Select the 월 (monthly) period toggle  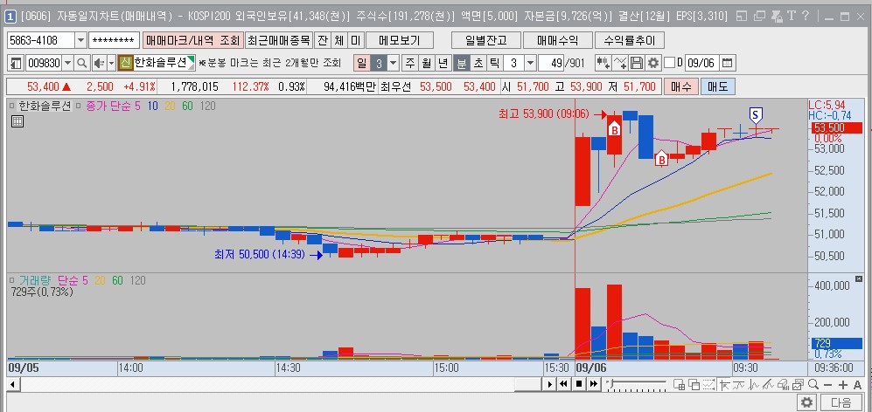(x=426, y=63)
